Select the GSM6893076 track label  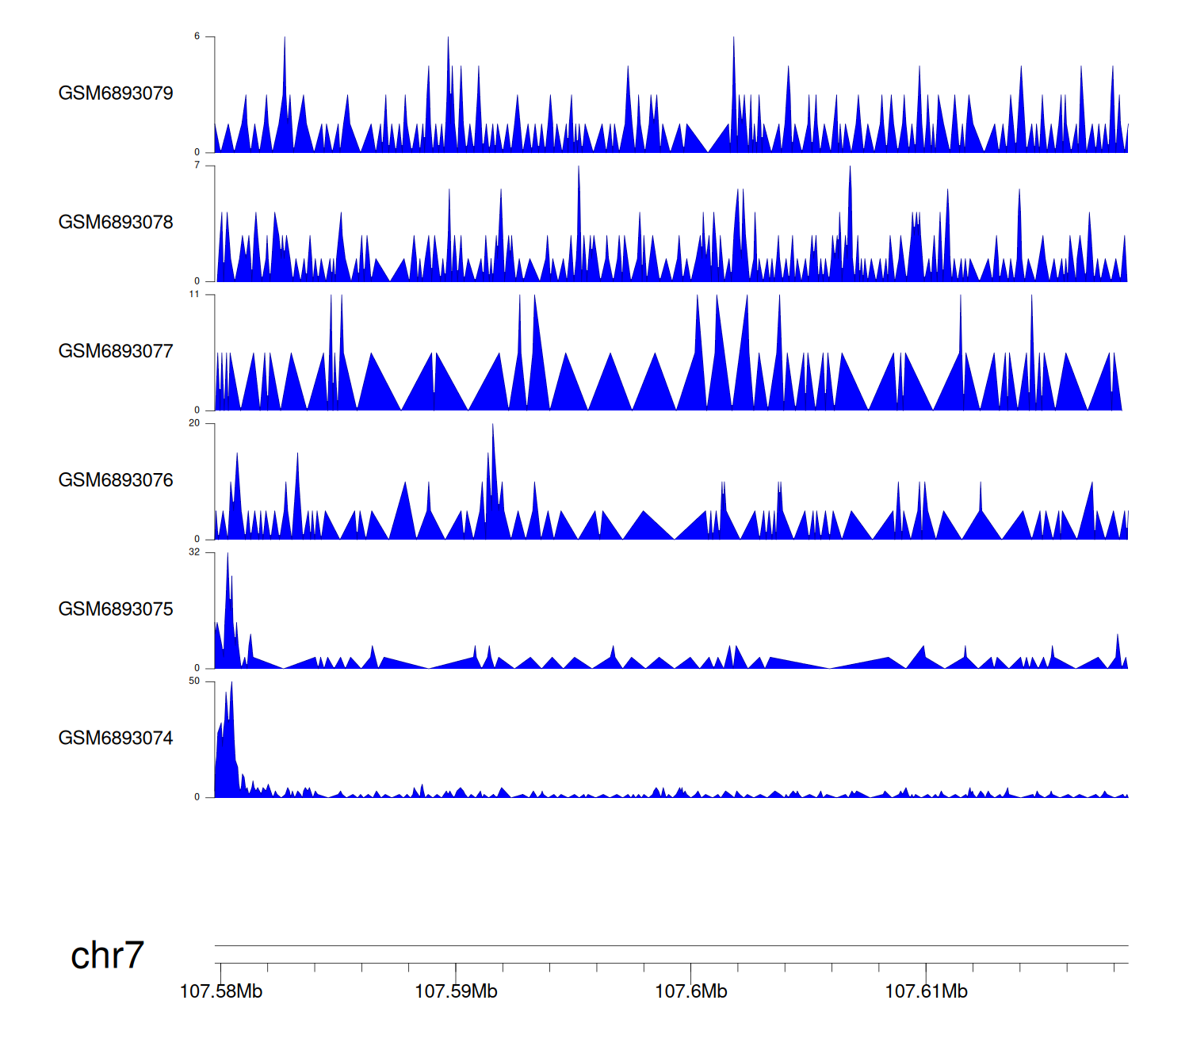(116, 480)
